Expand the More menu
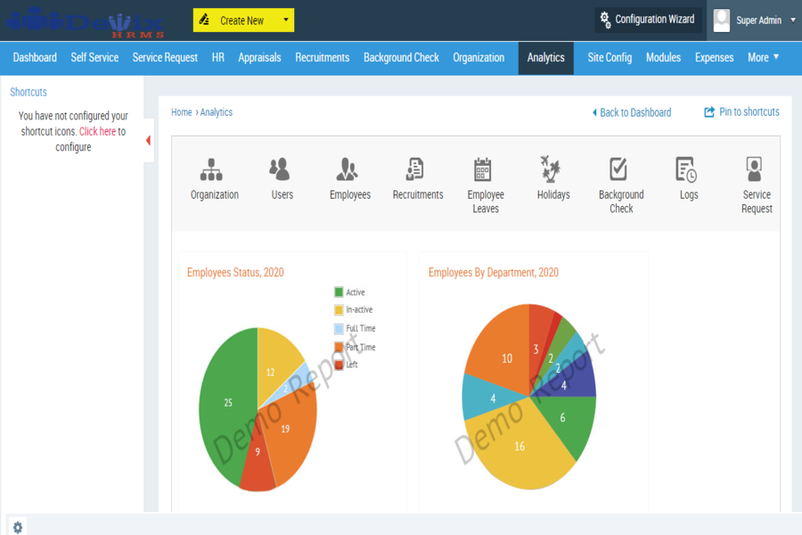This screenshot has height=535, width=802. pos(763,58)
